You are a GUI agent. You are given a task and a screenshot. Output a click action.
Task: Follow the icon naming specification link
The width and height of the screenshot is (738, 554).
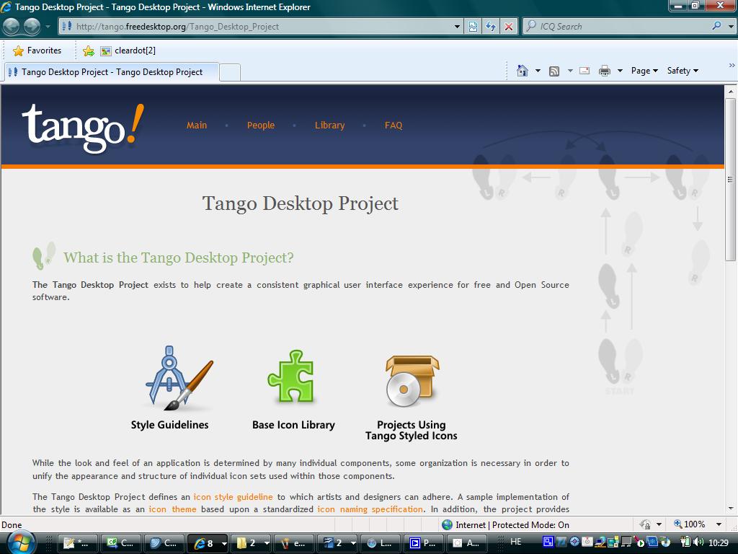coord(370,509)
